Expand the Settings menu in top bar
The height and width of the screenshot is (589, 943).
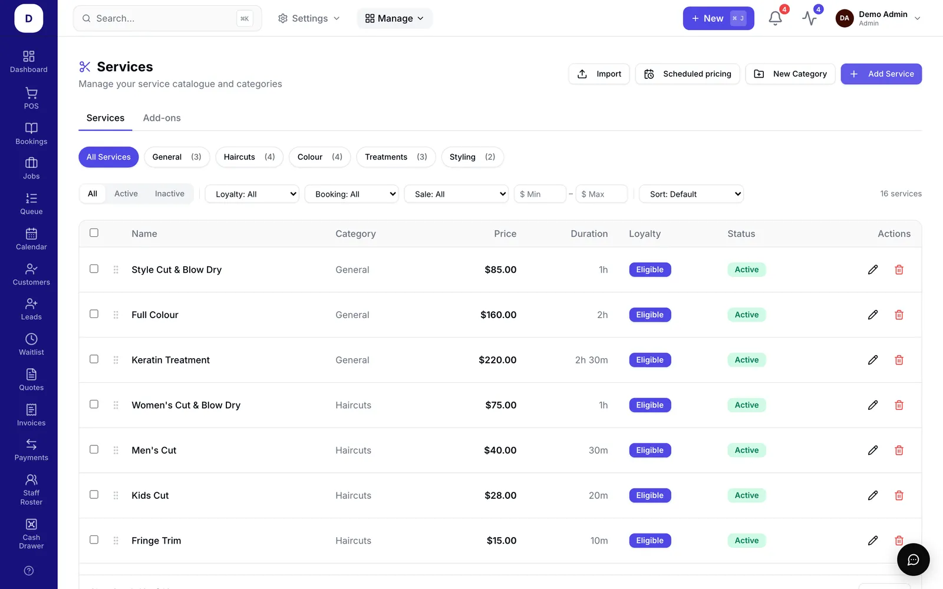(309, 18)
